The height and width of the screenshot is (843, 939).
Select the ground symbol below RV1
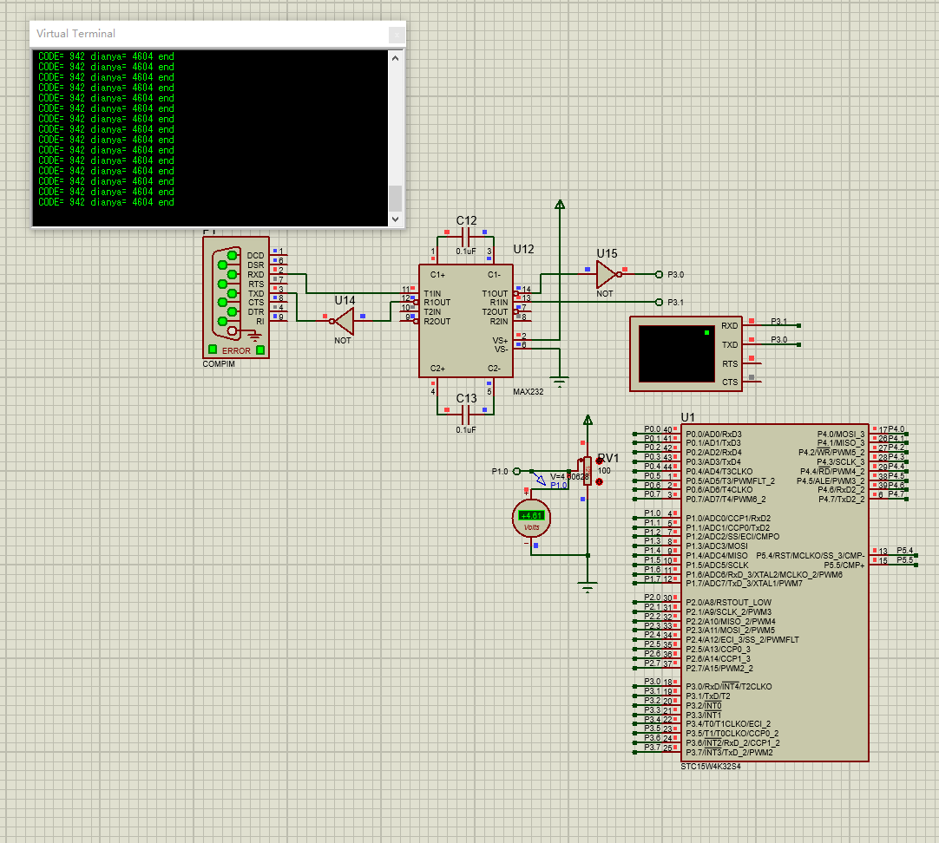coord(588,587)
